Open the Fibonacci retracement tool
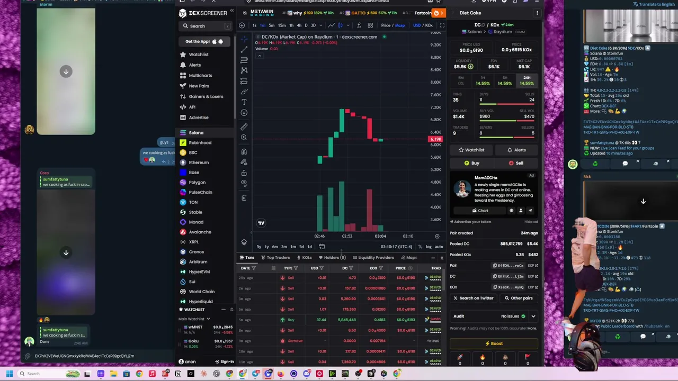Image resolution: width=678 pixels, height=381 pixels. pos(244,60)
